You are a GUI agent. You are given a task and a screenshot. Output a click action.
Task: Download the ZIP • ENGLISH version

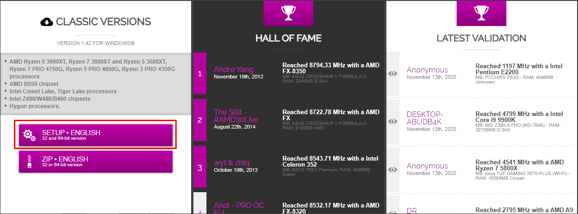point(95,162)
